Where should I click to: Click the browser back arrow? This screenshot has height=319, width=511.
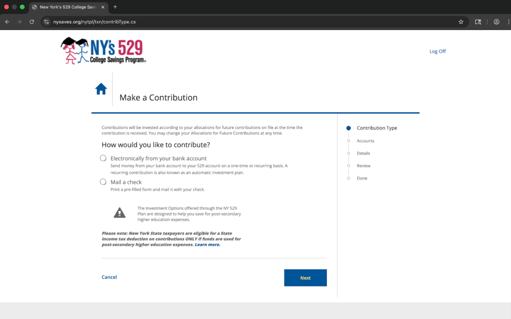pyautogui.click(x=7, y=22)
